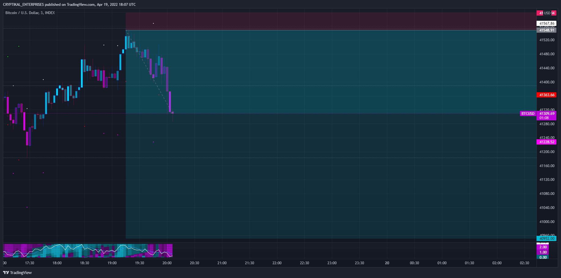The width and height of the screenshot is (561, 278).
Task: Click the 18:00 time axis label
Action: click(x=57, y=263)
